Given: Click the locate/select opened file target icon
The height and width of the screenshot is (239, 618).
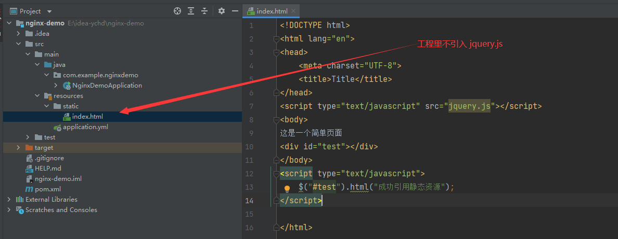Looking at the screenshot, I should (177, 11).
